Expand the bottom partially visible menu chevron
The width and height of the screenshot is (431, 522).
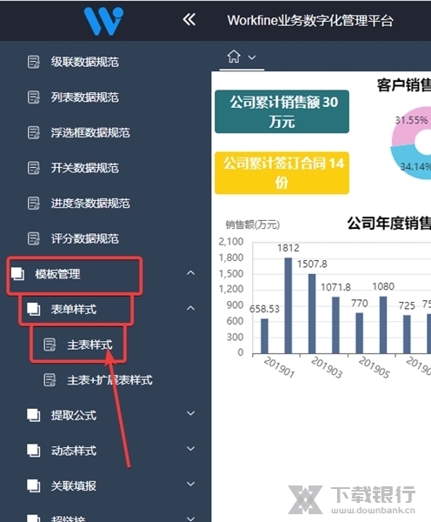pyautogui.click(x=190, y=519)
